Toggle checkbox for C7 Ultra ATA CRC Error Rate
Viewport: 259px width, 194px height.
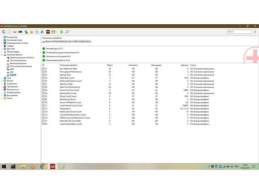coord(43,121)
